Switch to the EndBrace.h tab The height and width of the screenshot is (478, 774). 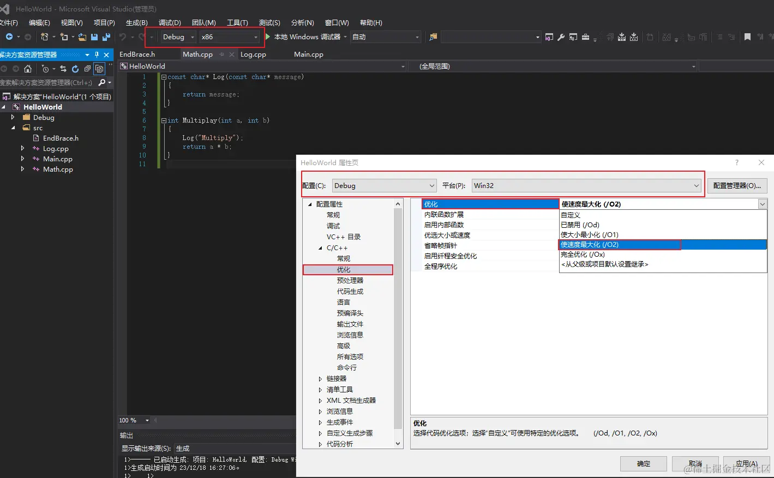[x=137, y=55]
